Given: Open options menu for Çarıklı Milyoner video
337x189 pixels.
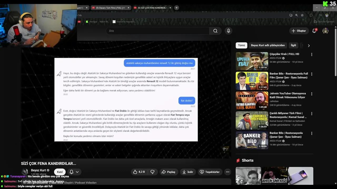Looking at the screenshot, I should click(x=312, y=114).
